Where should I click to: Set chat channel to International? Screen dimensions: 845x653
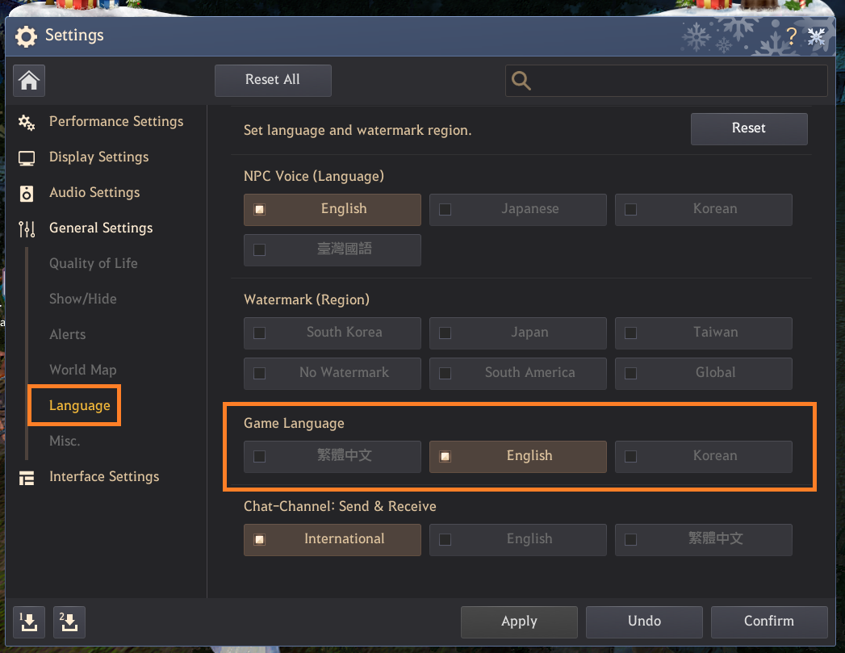click(x=332, y=539)
